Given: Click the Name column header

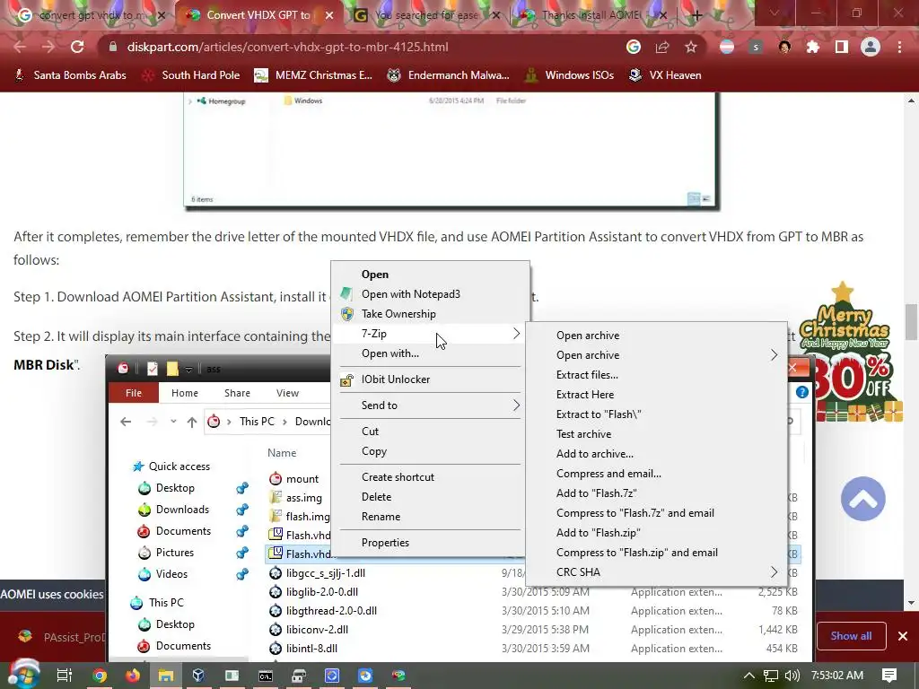Looking at the screenshot, I should coord(282,453).
